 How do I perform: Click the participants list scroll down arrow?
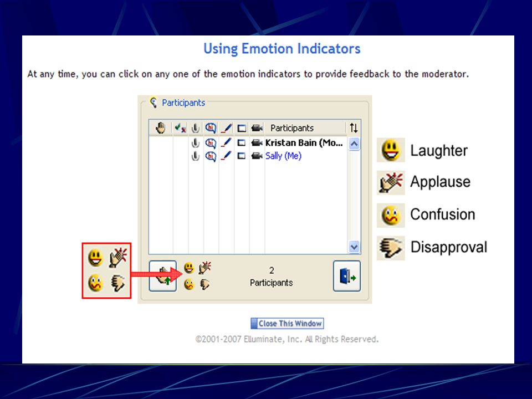(354, 247)
